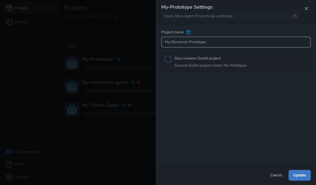
Task: Copy the Projects folder path icon
Action: click(116, 17)
